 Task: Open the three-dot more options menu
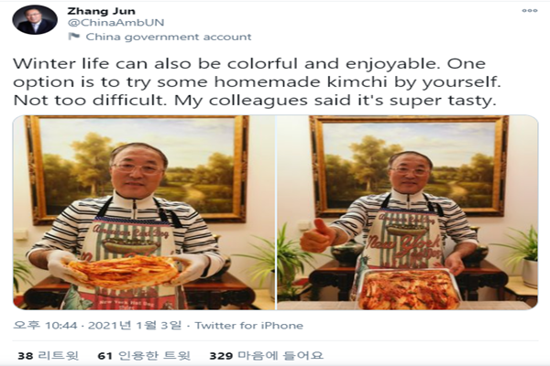(x=530, y=11)
